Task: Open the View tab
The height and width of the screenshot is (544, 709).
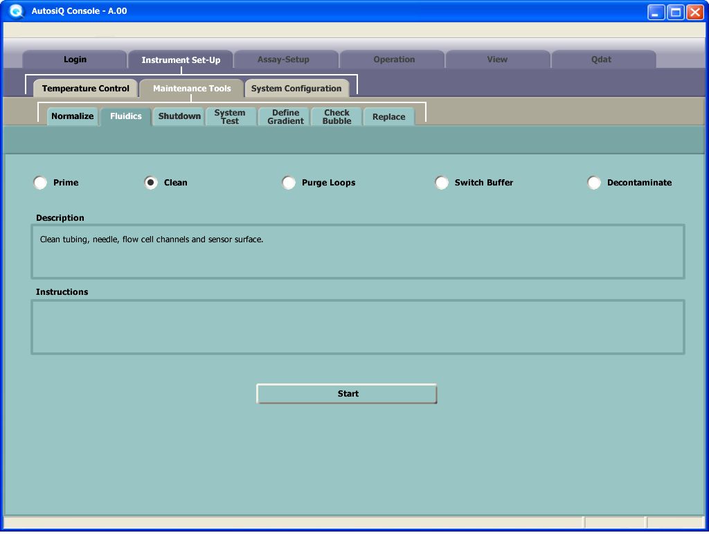Action: [x=497, y=60]
